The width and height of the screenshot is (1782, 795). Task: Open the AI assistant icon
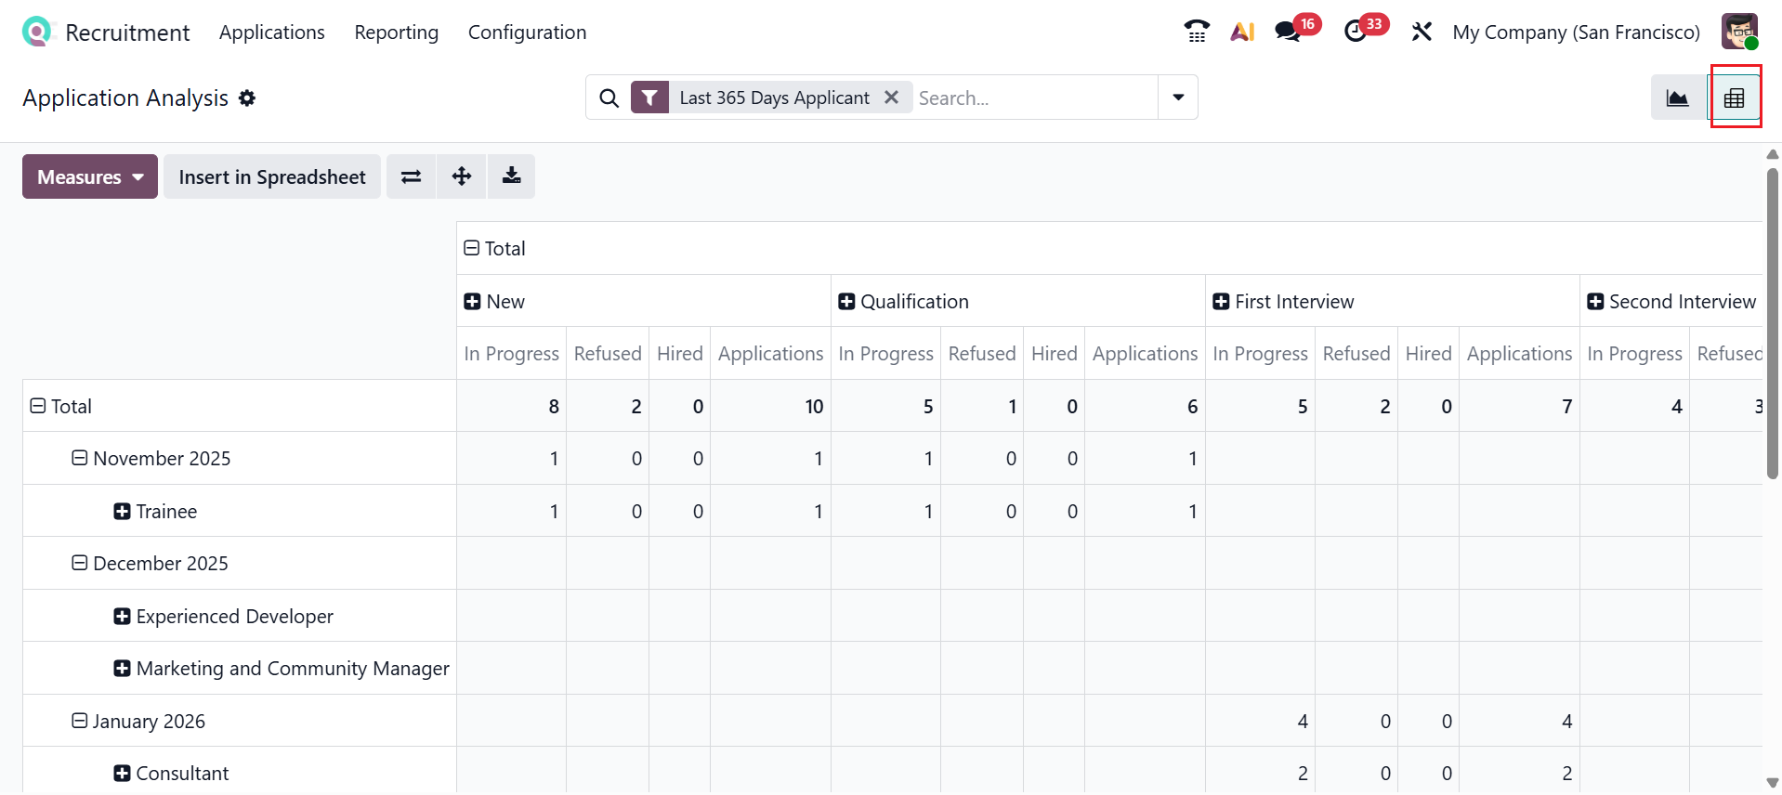tap(1242, 32)
